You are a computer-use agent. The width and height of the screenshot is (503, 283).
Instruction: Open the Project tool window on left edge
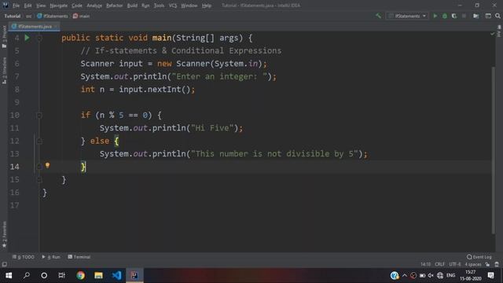pyautogui.click(x=4, y=37)
